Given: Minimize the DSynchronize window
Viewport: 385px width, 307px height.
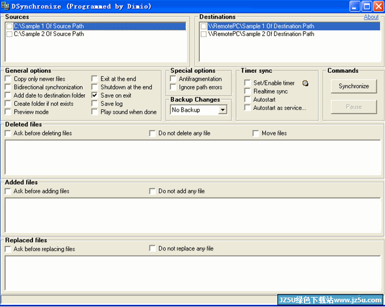Looking at the screenshot, I should 354,6.
